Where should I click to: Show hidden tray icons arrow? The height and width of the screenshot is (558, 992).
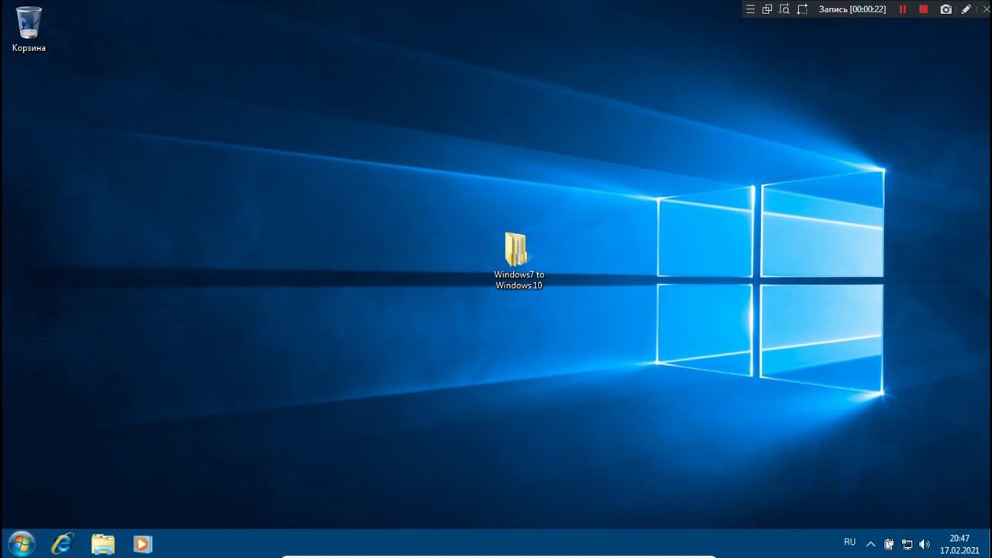coord(870,544)
